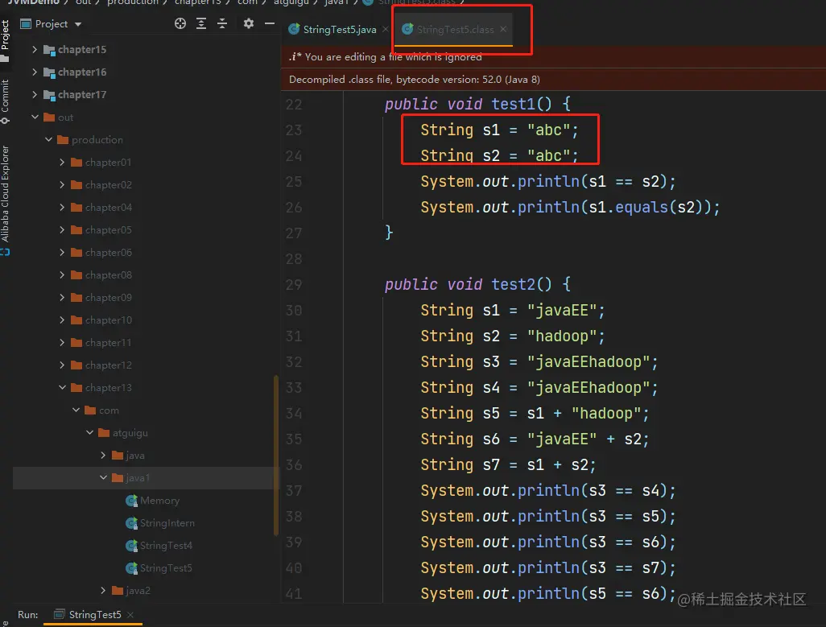Click the atguigu folder icon

(104, 433)
